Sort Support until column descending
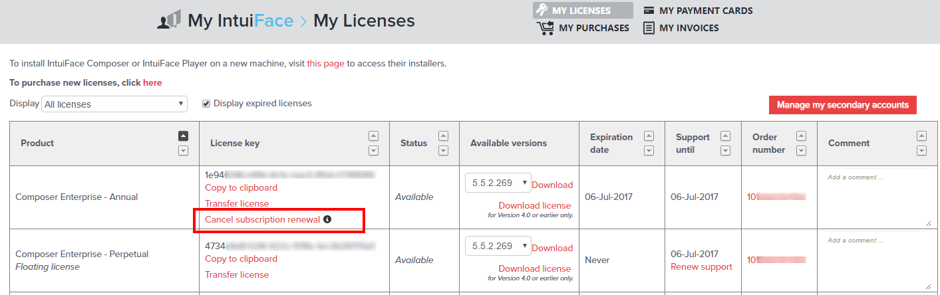940x295 pixels. [725, 151]
